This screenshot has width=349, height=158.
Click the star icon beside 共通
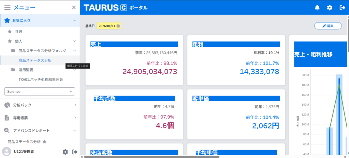pos(10,32)
